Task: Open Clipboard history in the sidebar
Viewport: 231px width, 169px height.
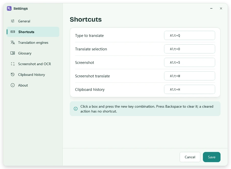Action: click(33, 75)
